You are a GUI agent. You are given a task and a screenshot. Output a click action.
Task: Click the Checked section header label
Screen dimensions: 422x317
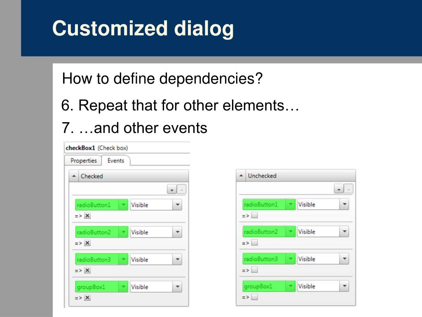pos(92,176)
